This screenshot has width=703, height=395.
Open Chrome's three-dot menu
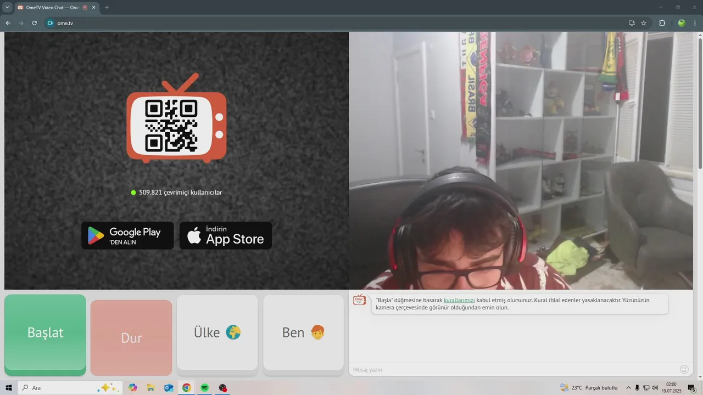[x=695, y=23]
